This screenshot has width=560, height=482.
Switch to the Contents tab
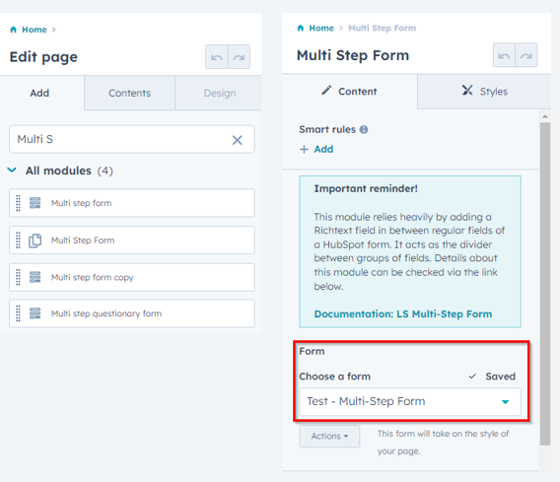(129, 94)
